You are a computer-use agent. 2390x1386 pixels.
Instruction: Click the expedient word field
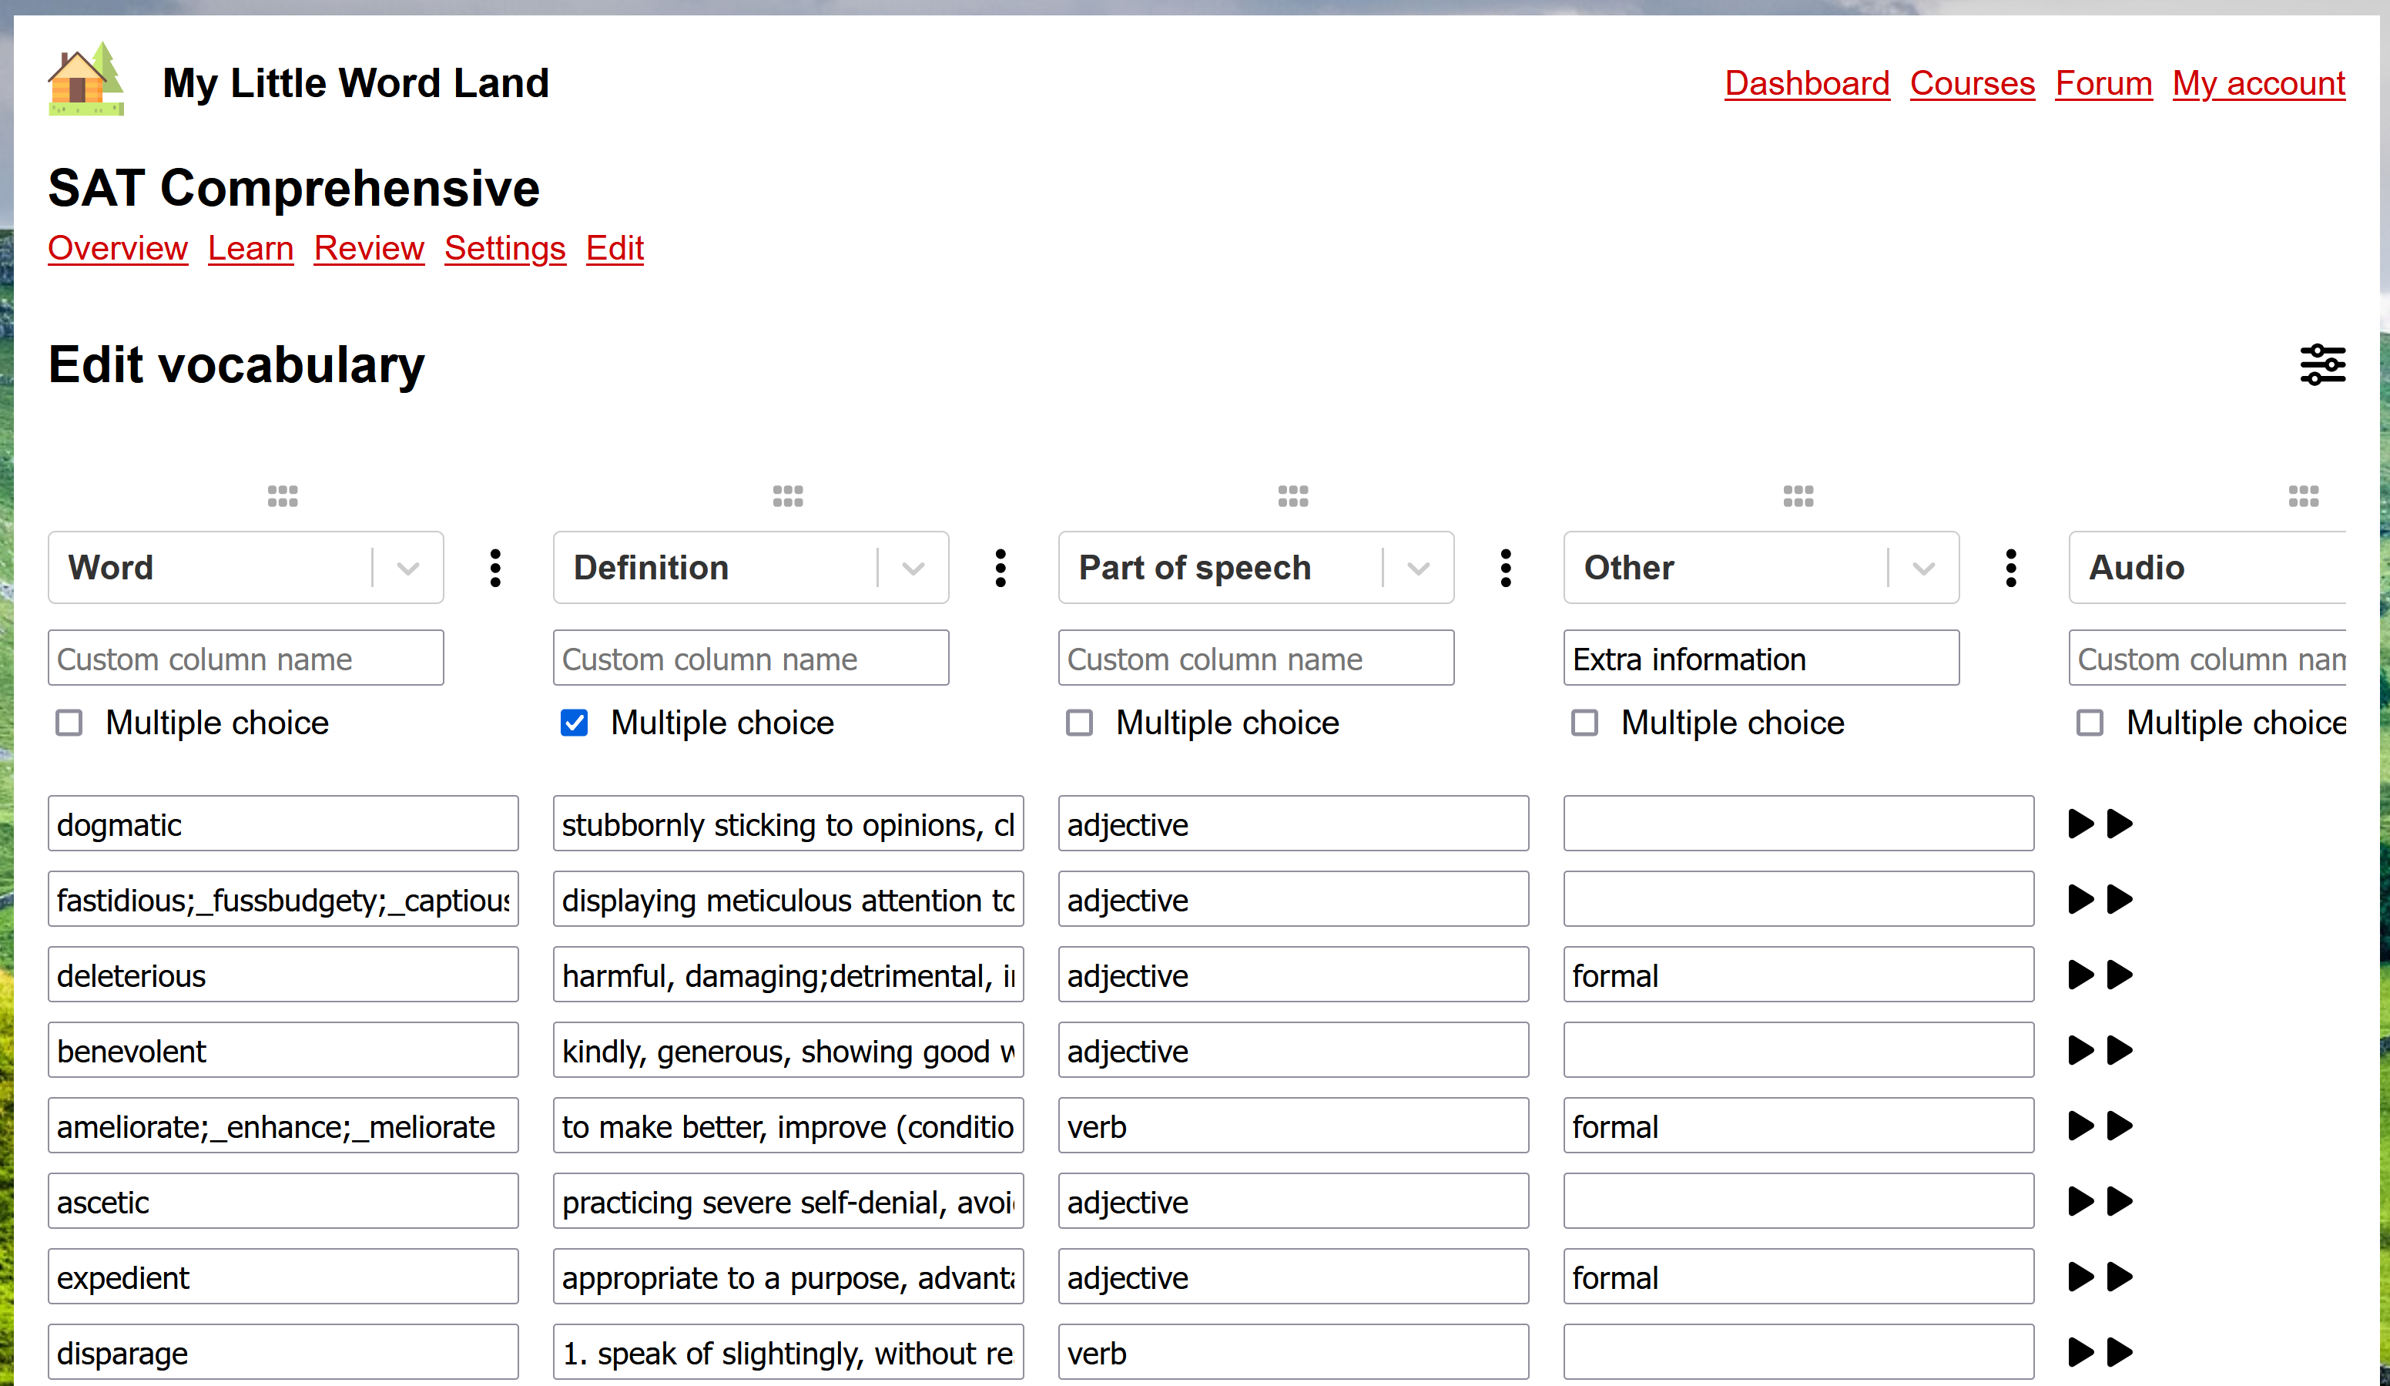pyautogui.click(x=283, y=1276)
